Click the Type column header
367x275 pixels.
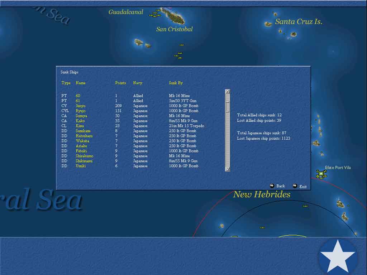[66, 83]
